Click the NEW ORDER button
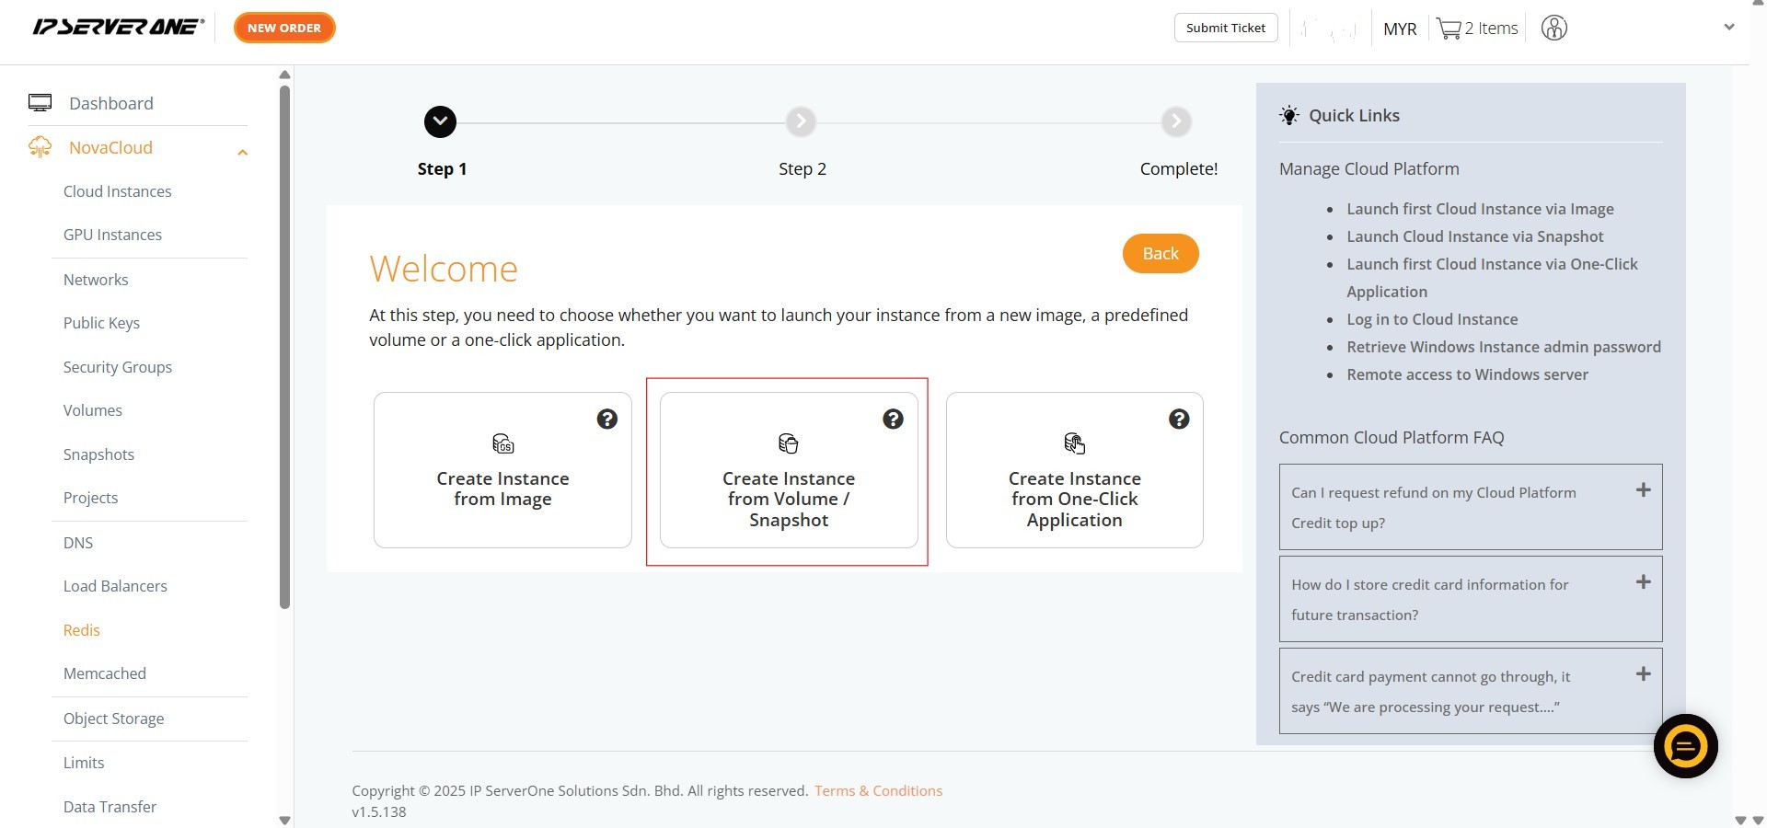This screenshot has width=1767, height=828. coord(284,28)
